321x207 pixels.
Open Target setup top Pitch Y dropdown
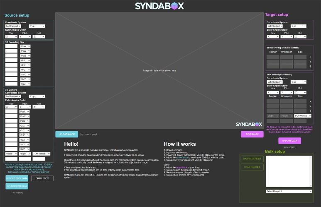point(287,36)
